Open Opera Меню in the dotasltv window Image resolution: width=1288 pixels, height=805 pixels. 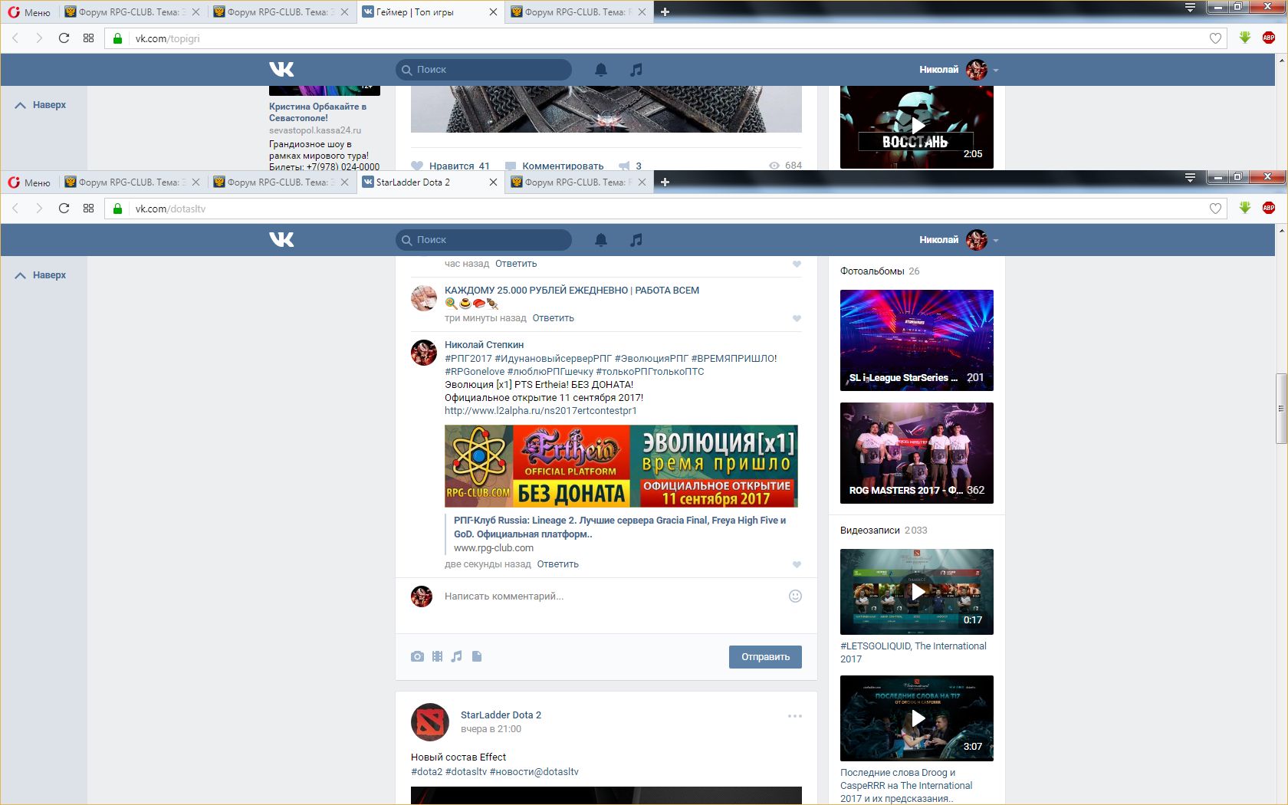[29, 182]
